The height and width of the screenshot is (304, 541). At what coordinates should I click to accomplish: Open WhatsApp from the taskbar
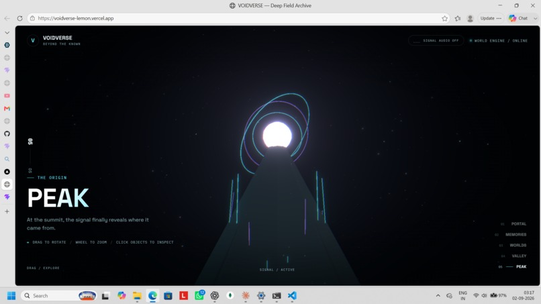click(199, 295)
